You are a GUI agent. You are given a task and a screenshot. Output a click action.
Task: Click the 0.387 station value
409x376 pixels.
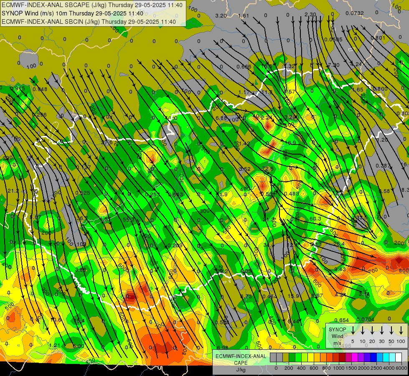pyautogui.click(x=383, y=166)
